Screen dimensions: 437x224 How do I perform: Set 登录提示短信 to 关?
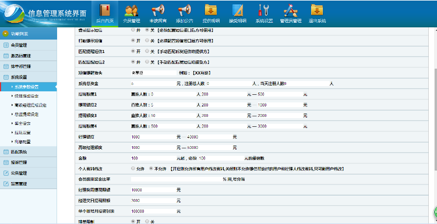click(147, 30)
